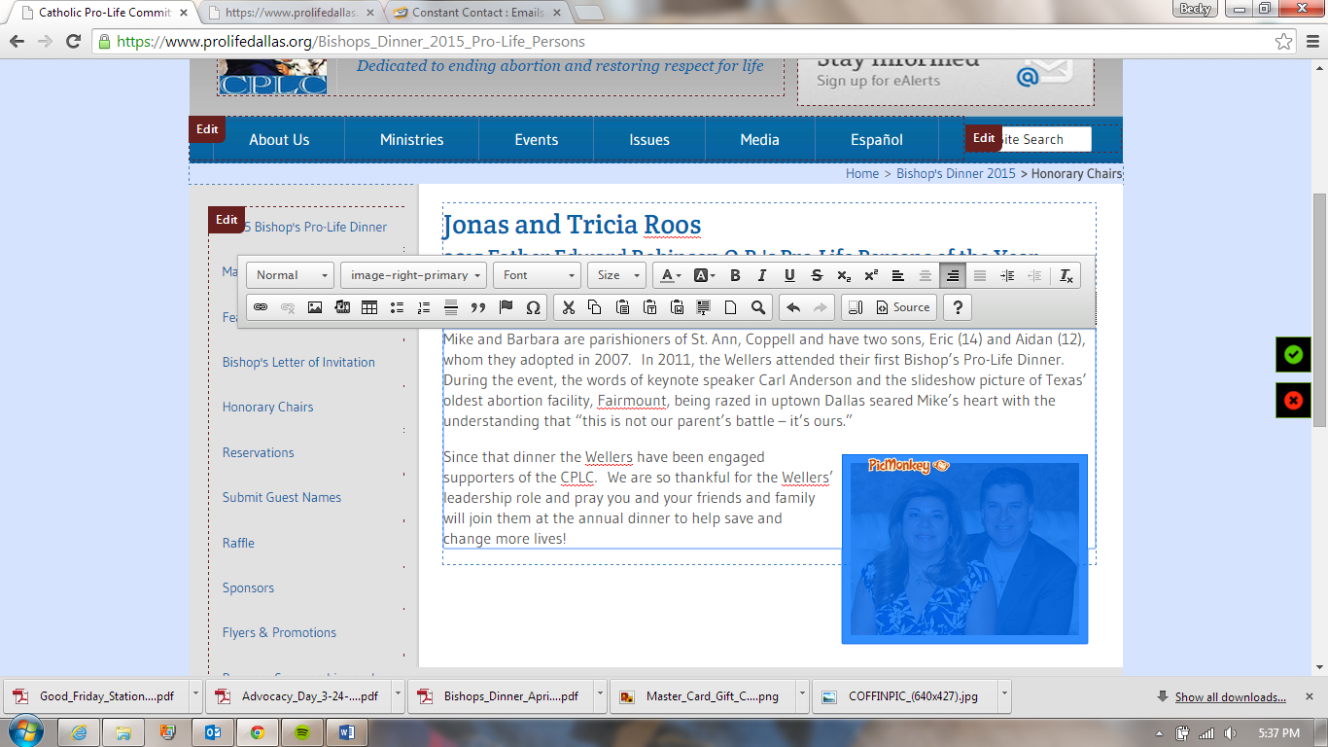The image size is (1328, 747).
Task: Click the Remove Format icon
Action: pos(1066,275)
